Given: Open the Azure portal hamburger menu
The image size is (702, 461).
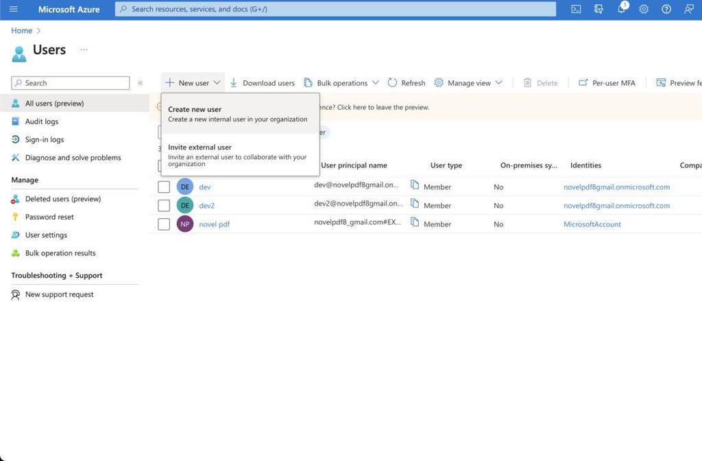Looking at the screenshot, I should coord(14,9).
